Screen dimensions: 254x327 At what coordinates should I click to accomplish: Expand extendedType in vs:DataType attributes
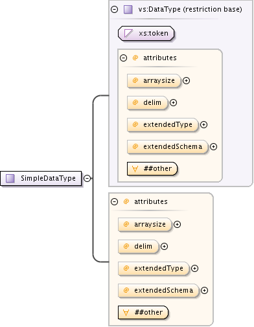203,125
